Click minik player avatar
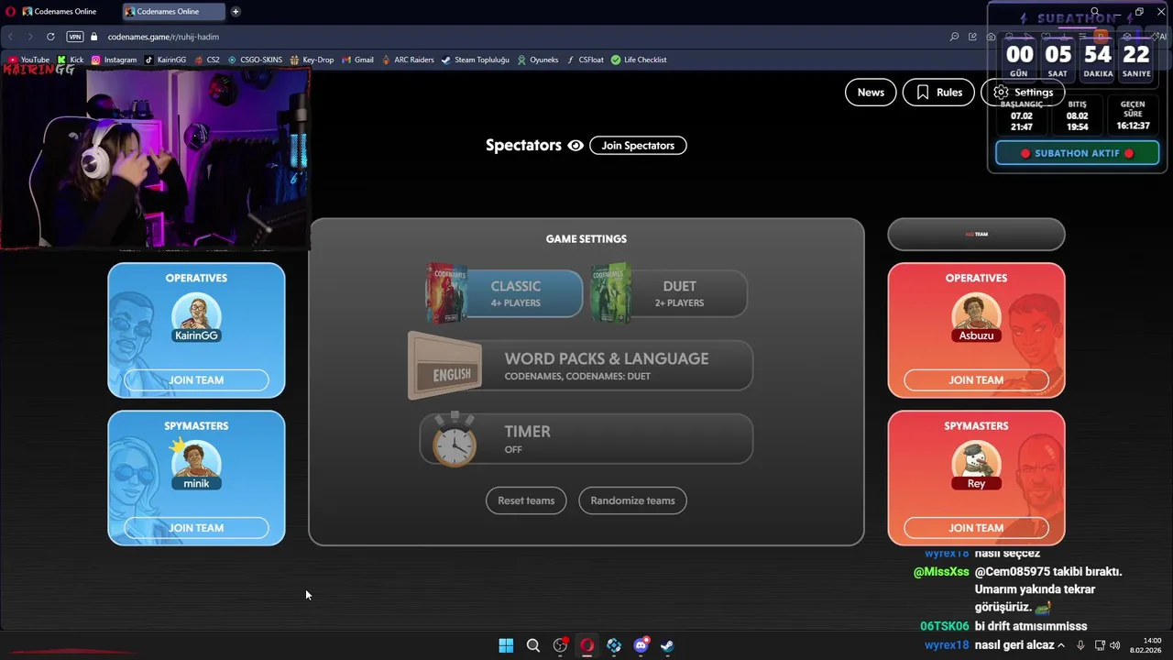The image size is (1173, 660). tap(196, 465)
